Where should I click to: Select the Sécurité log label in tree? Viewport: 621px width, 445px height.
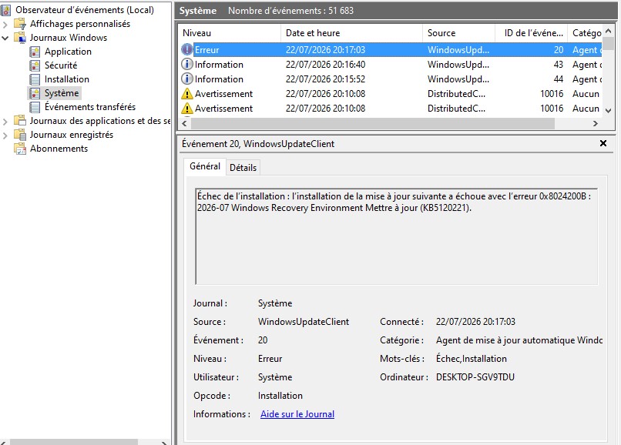pyautogui.click(x=61, y=65)
